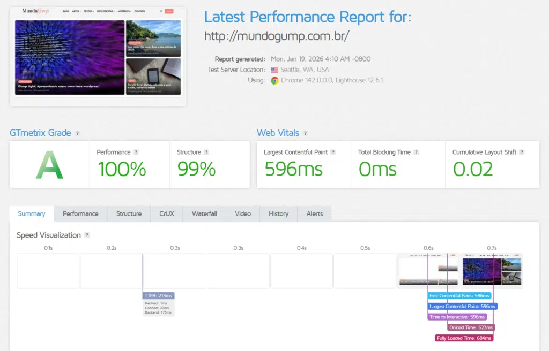The image size is (549, 351).
Task: Click the site screenshot preview thumbnail
Action: pos(98,57)
